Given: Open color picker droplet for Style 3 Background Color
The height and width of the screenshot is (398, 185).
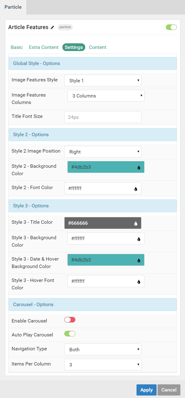Looking at the screenshot, I should (139, 239).
